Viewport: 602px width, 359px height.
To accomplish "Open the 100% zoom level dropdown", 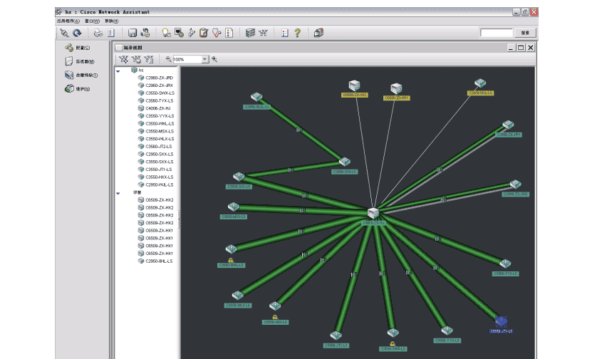I will (205, 60).
